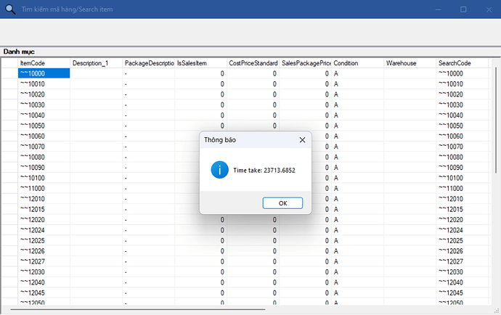Minimize the search item window
This screenshot has height=315, width=501.
coord(438,9)
